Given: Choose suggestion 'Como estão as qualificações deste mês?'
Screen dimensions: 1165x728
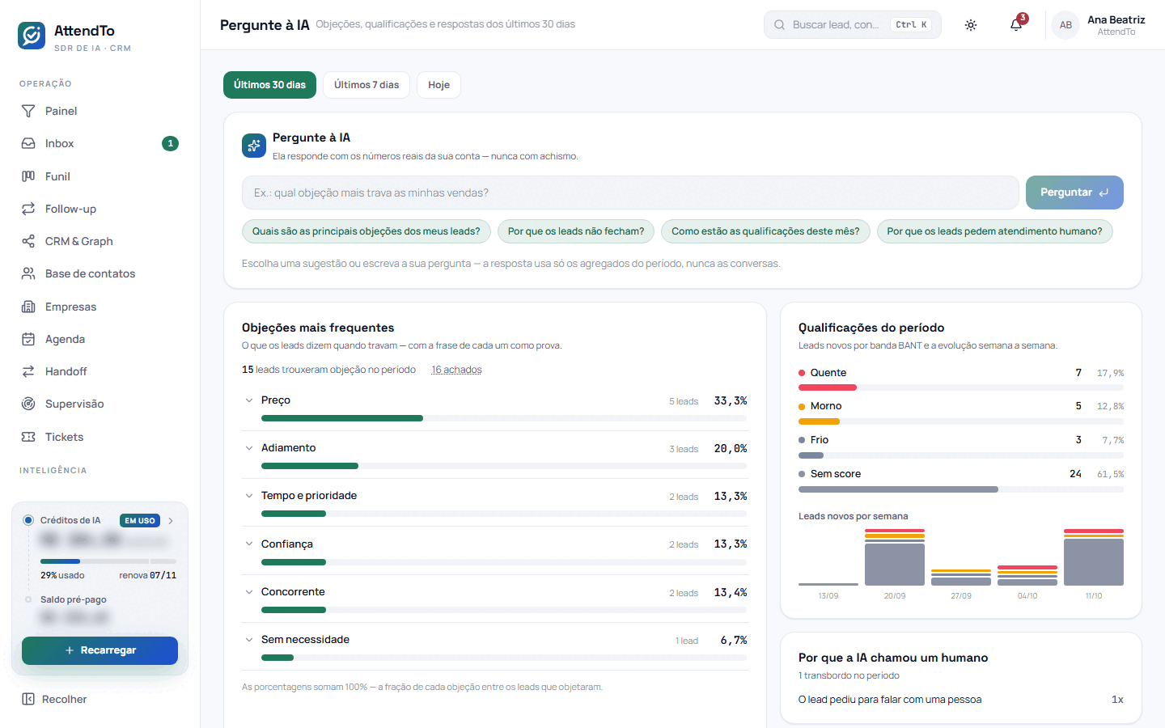Looking at the screenshot, I should pyautogui.click(x=765, y=231).
